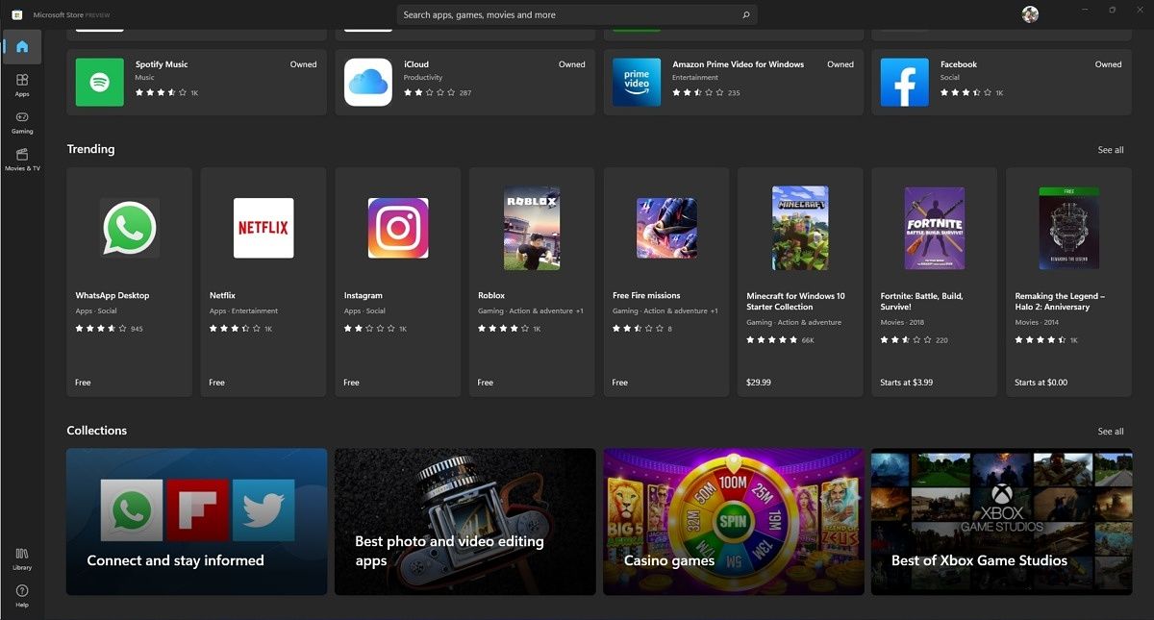The height and width of the screenshot is (620, 1154).
Task: Click the profile avatar picture
Action: point(1029,13)
